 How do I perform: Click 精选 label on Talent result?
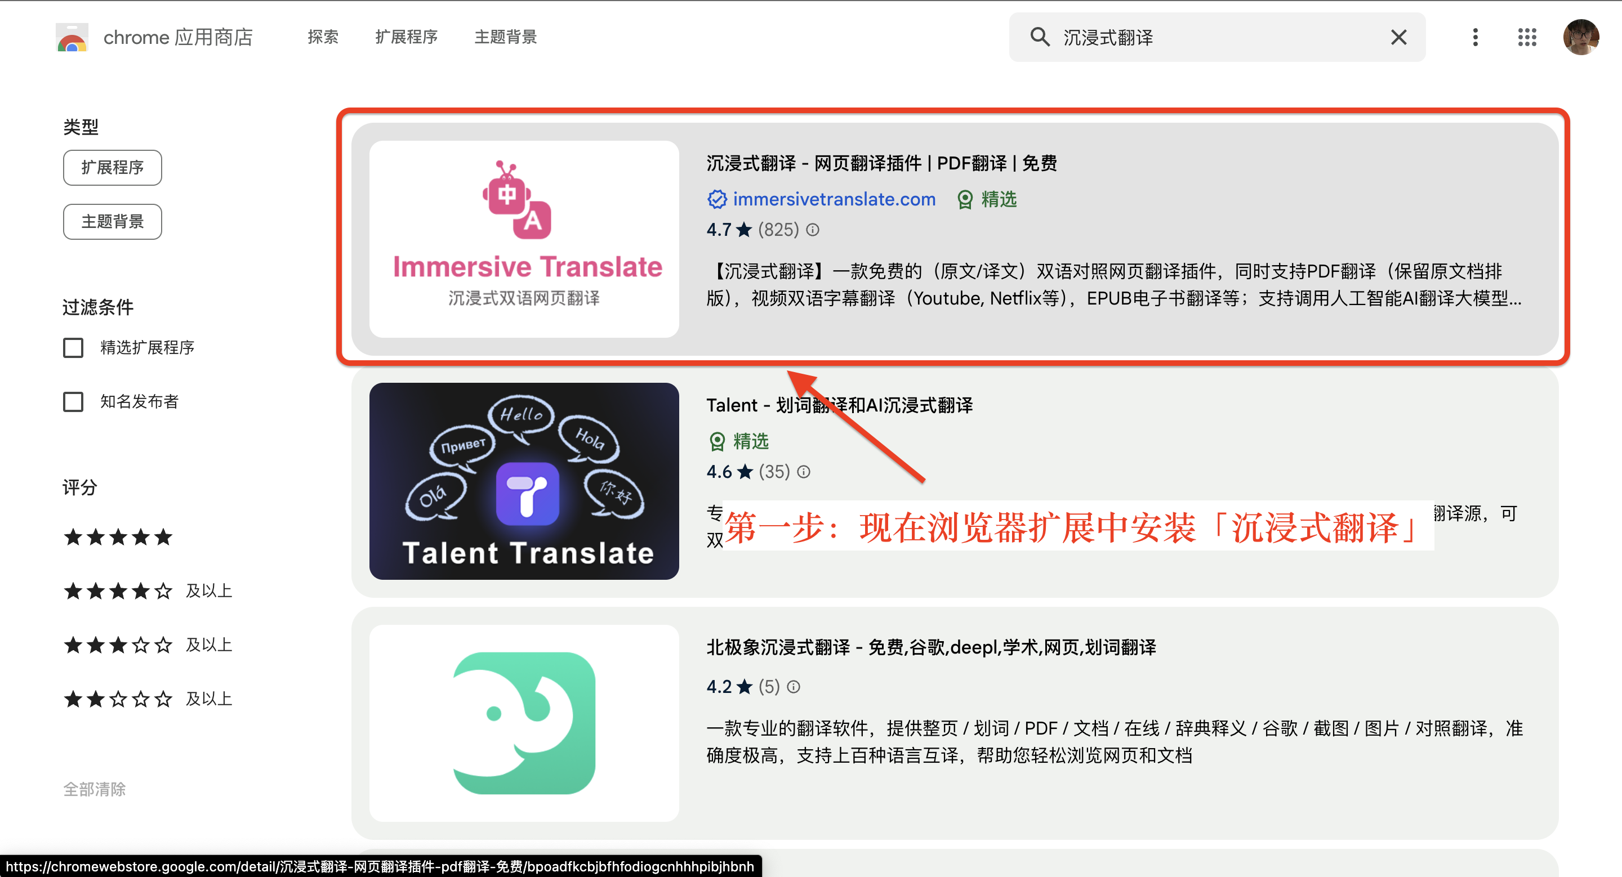(x=751, y=442)
